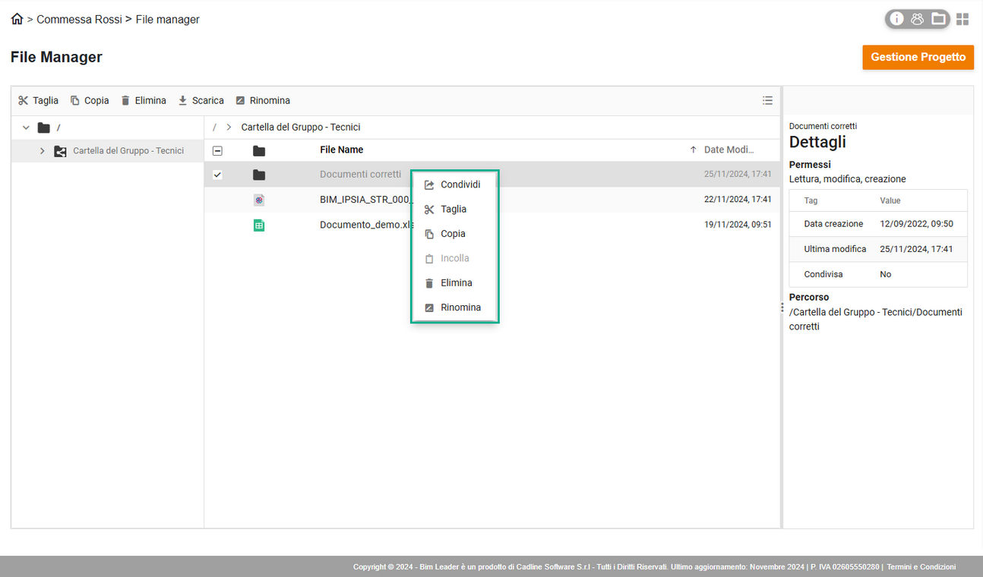Choose Copia in the context menu
Viewport: 983px width, 577px height.
[455, 234]
